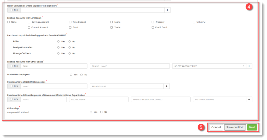Choose Yes for Foreign Currencies
Screen dimensions: 267x140
(x=58, y=47)
